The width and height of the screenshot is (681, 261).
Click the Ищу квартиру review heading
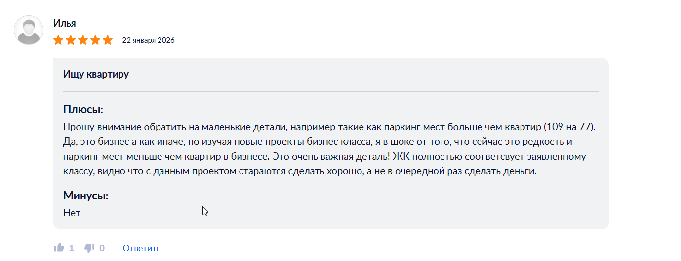[96, 75]
